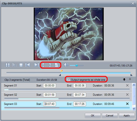137x121 pixels.
Task: Select Segment 01 row
Action: coord(67,87)
